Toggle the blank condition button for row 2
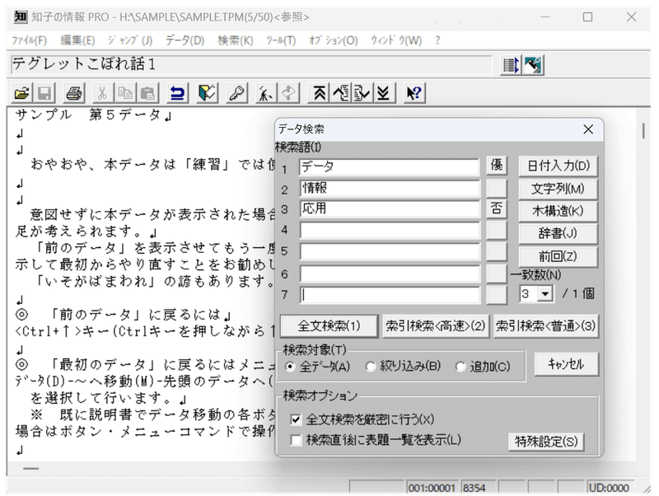 (497, 189)
